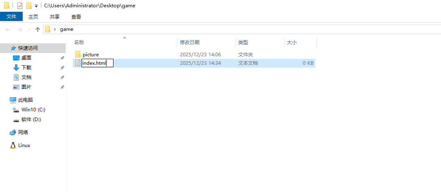This screenshot has width=441, height=192.
Task: Click the breadcrumb chevron before game
Action: pos(55,29)
